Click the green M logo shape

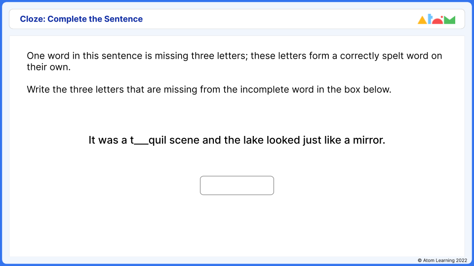(x=449, y=20)
